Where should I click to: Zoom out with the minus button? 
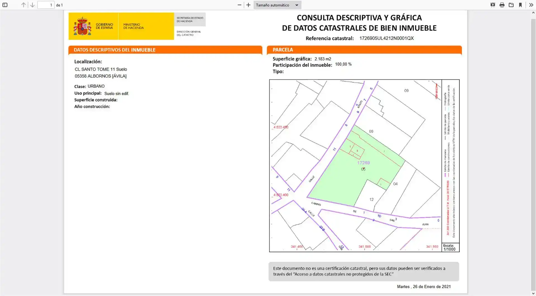pos(239,5)
